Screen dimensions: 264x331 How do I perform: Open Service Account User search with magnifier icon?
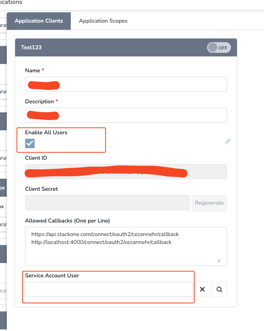click(219, 289)
